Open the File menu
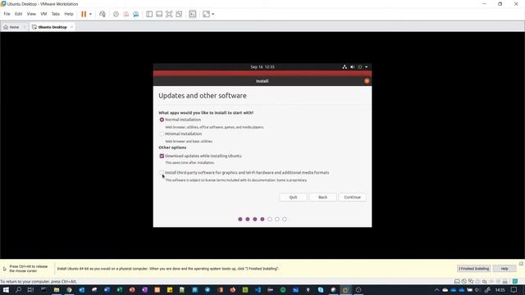The height and width of the screenshot is (295, 525). click(x=7, y=14)
